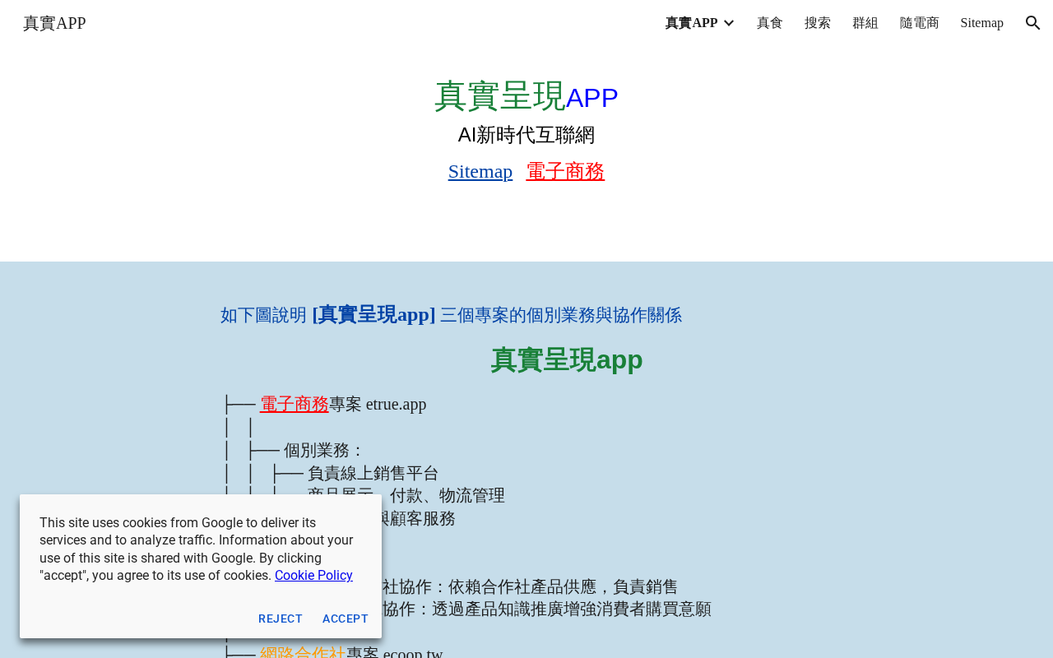
Task: Open the orange 網路合作社 link
Action: (303, 651)
